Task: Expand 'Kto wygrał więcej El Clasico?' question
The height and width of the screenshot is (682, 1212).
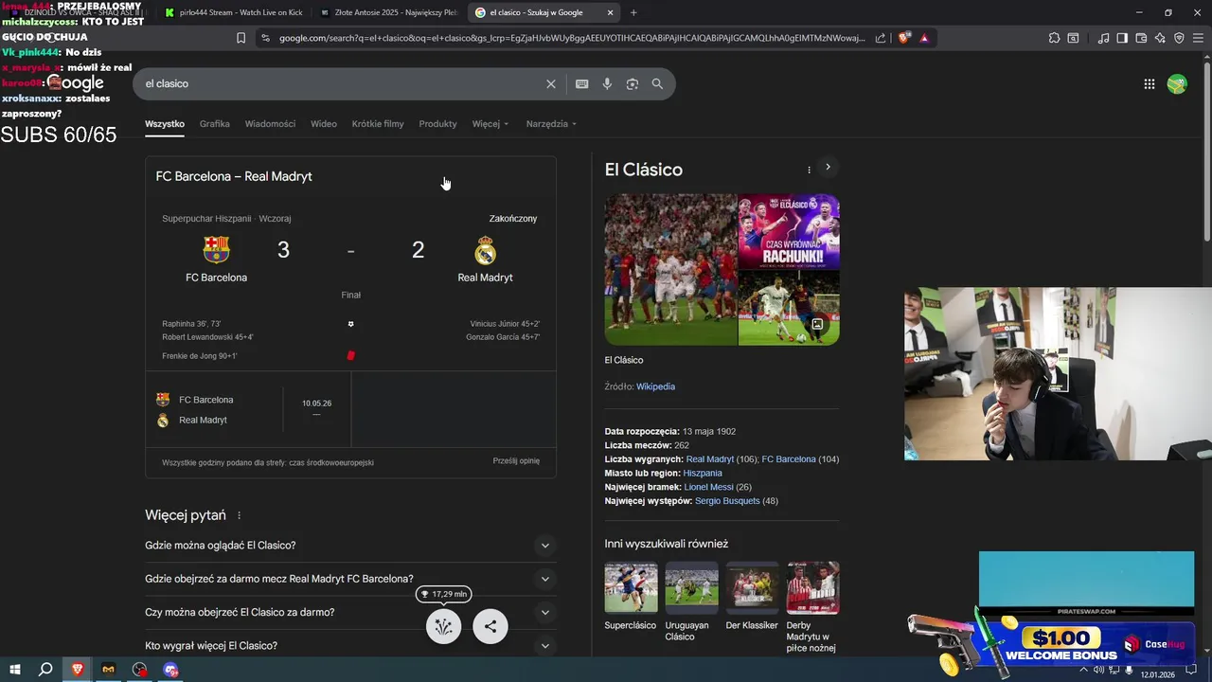Action: (350, 645)
